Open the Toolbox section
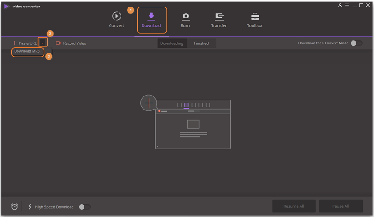The width and height of the screenshot is (374, 217). pos(255,20)
